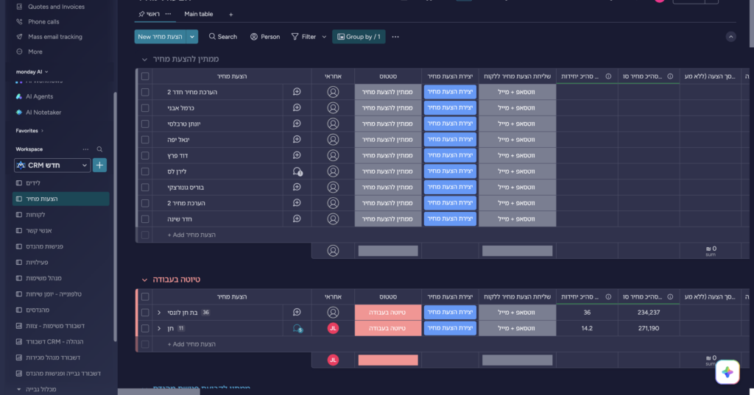Image resolution: width=754 pixels, height=395 pixels.
Task: Click gray status summary bar of first group
Action: tap(388, 250)
